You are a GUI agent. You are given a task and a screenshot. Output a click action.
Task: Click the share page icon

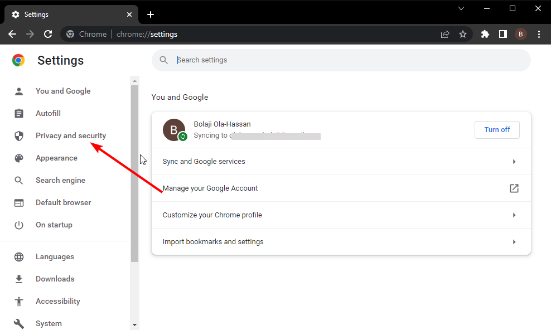click(x=445, y=34)
